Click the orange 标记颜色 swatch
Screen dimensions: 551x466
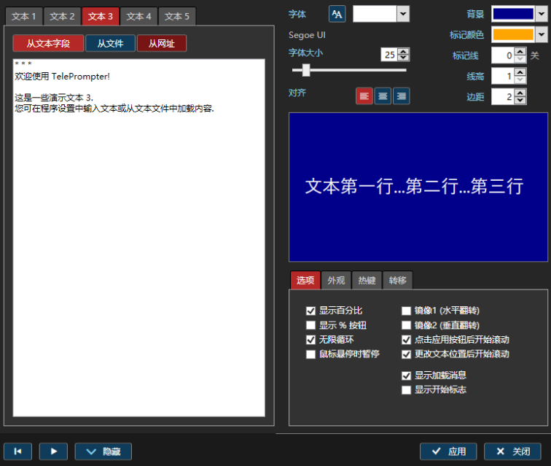point(513,34)
